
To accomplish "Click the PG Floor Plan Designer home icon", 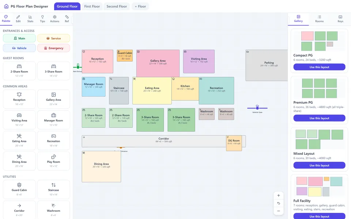I will tap(6, 6).
